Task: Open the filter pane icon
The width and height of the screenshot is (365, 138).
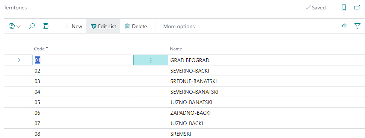Action: (x=357, y=26)
